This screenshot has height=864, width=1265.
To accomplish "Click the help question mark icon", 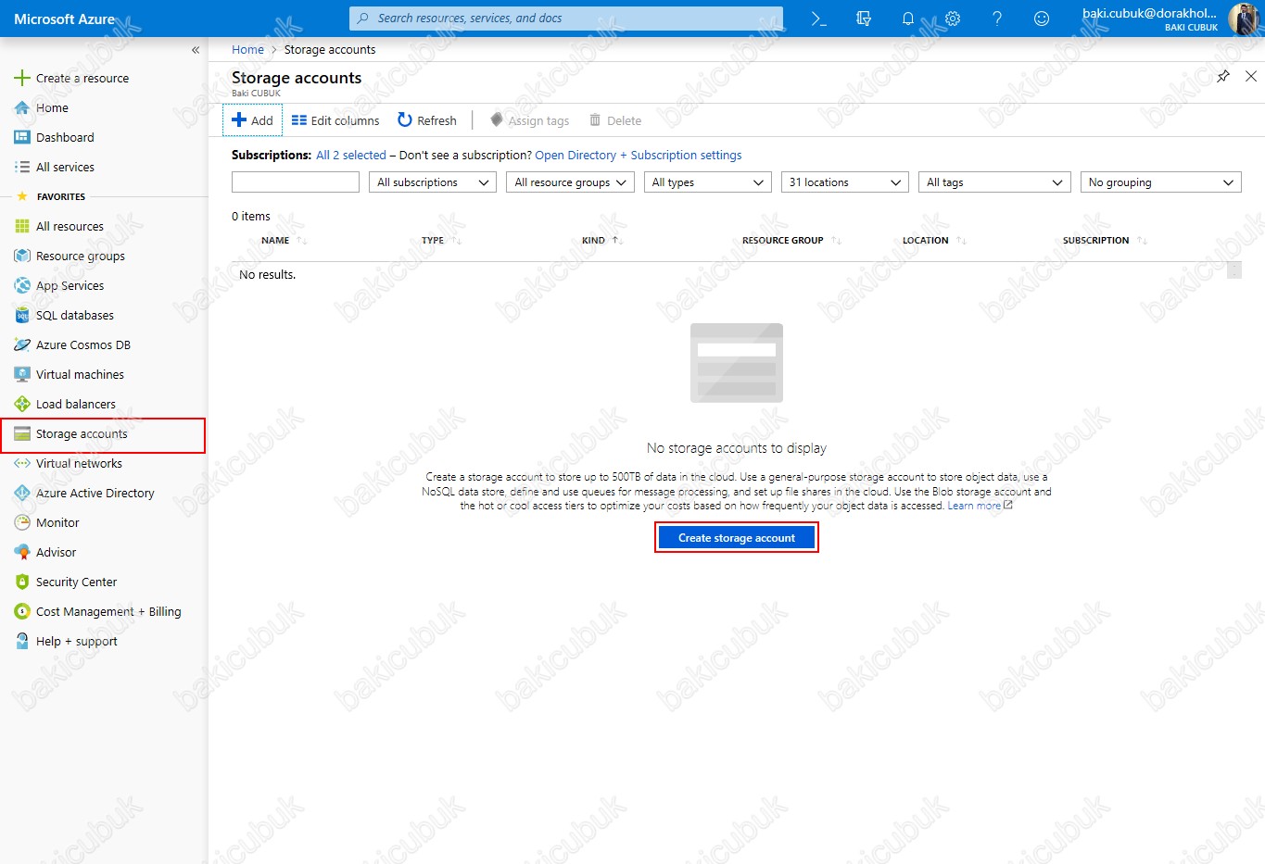I will (x=997, y=19).
